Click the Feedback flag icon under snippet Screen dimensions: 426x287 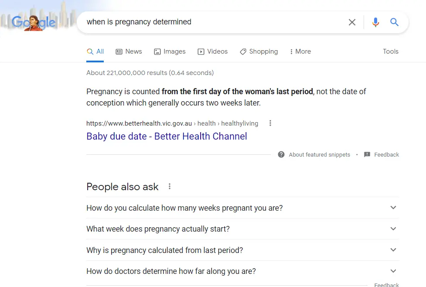(x=367, y=154)
